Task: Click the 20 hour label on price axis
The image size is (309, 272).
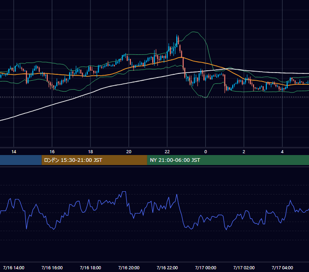Action: 129,152
